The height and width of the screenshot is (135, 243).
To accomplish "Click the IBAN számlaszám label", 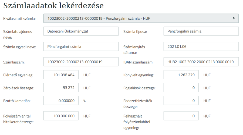I will coord(139,62).
